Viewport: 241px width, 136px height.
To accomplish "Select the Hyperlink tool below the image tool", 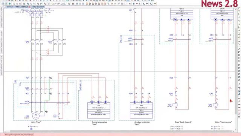I will 239,94.
